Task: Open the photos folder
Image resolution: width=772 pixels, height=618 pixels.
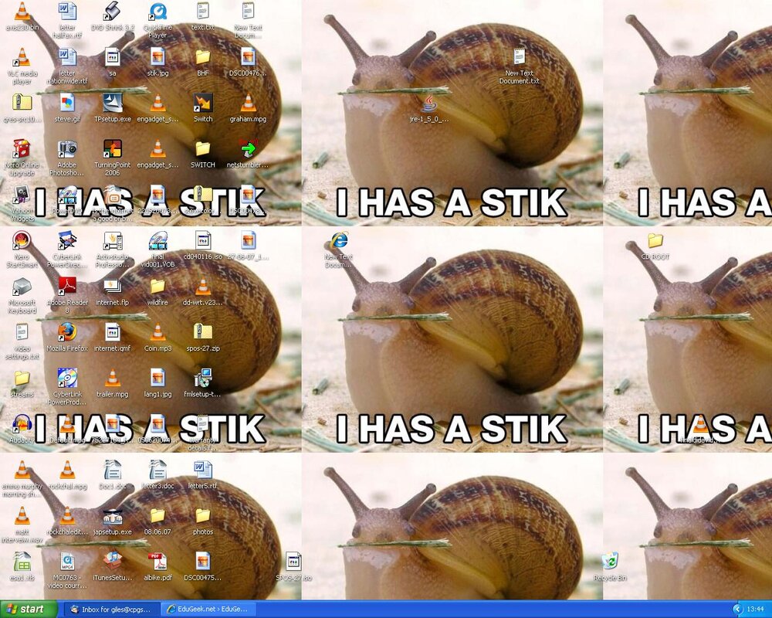Action: pos(202,515)
